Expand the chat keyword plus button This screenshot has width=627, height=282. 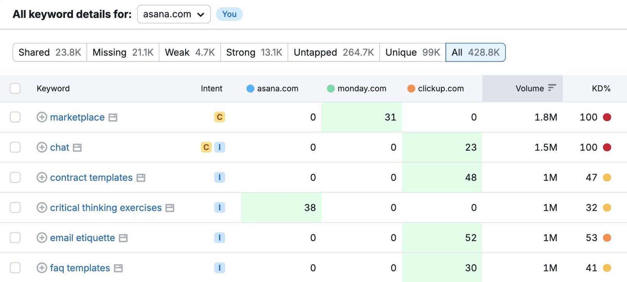(42, 147)
